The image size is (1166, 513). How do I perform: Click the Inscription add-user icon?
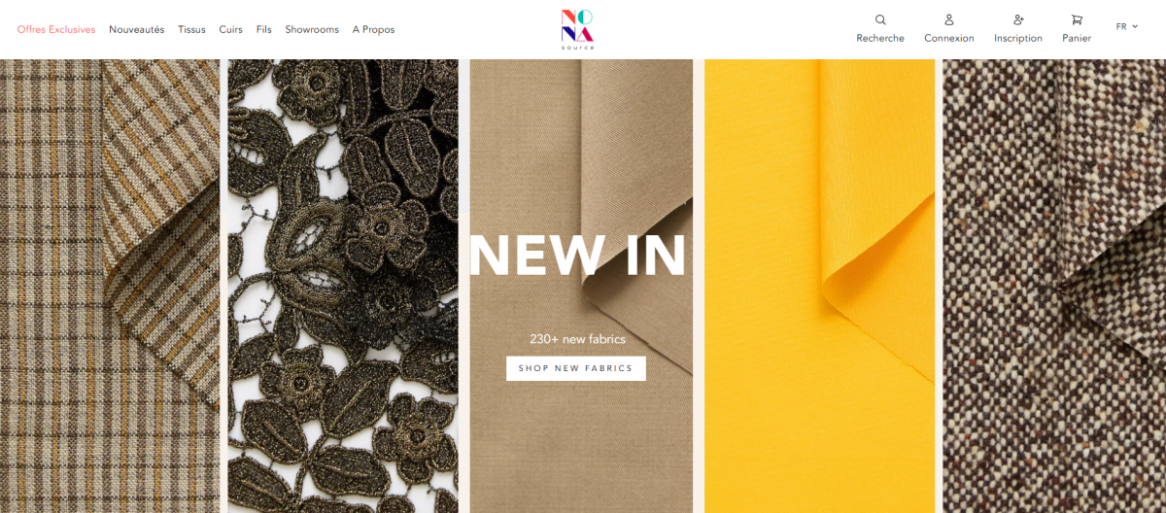(1018, 19)
